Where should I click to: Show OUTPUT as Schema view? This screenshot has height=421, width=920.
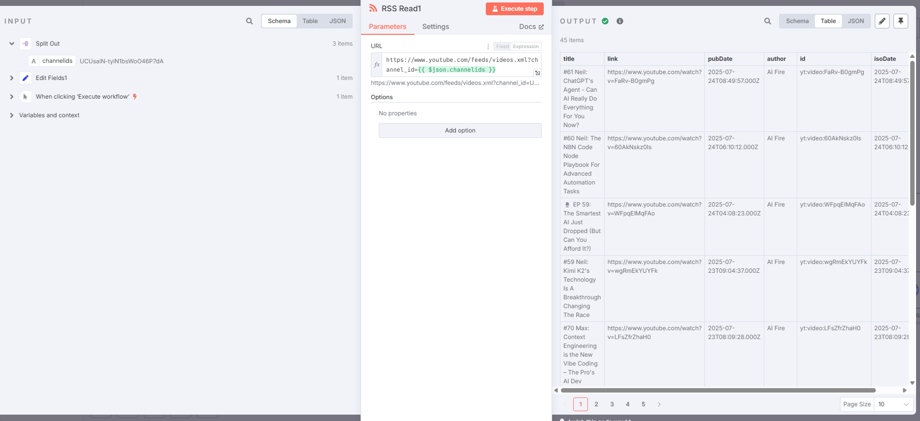point(797,21)
